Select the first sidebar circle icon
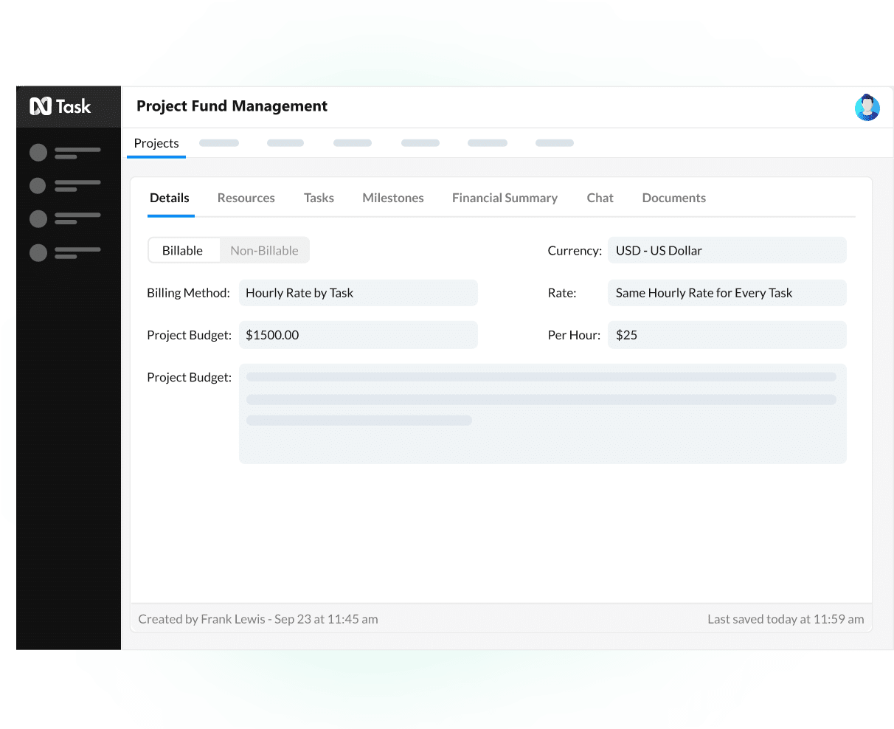Image resolution: width=894 pixels, height=729 pixels. tap(38, 153)
